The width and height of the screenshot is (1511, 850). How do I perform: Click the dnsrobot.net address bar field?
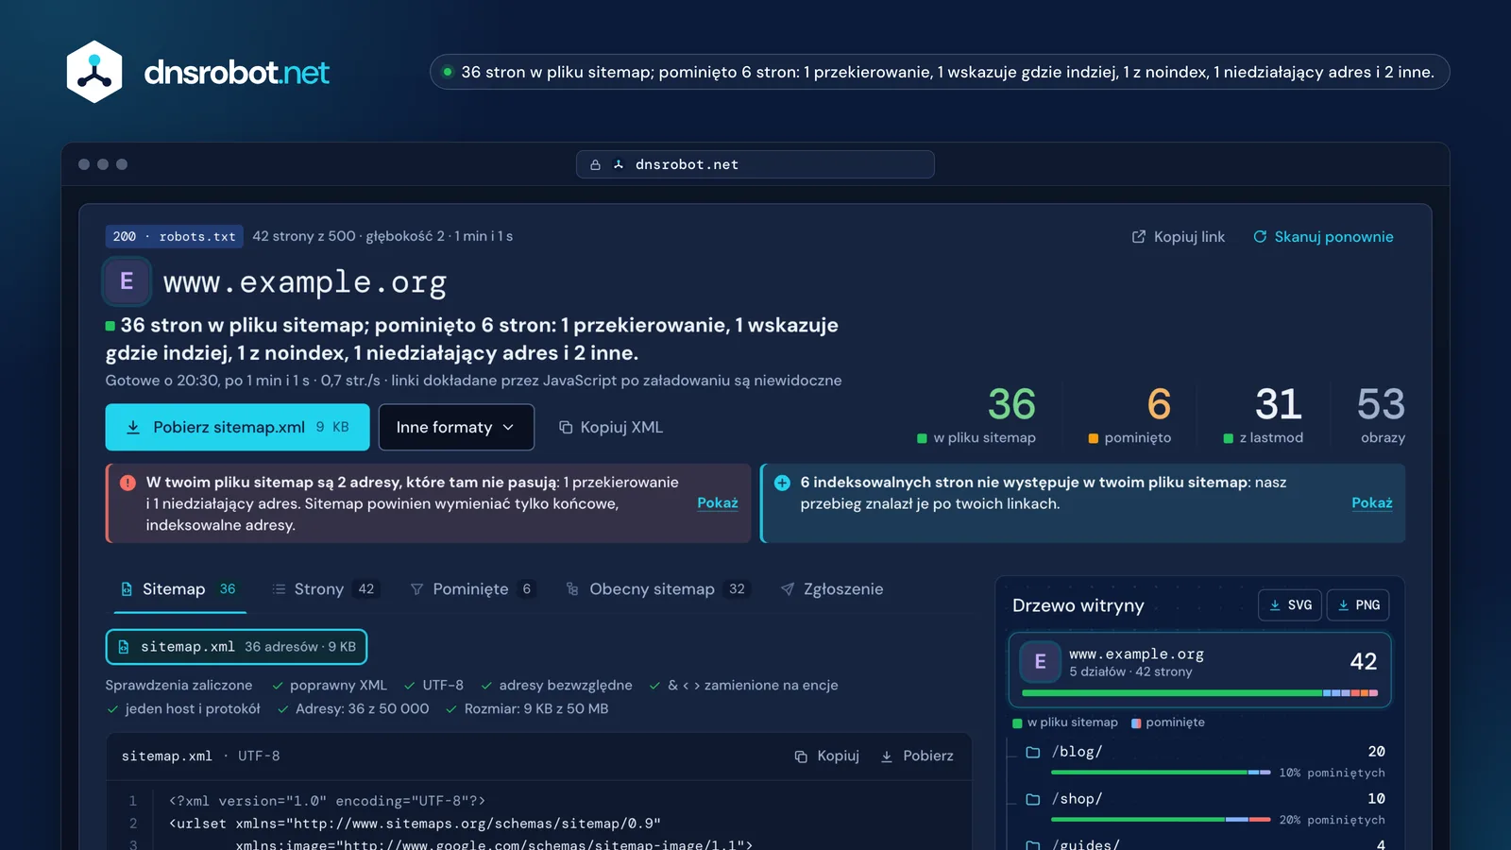755,164
